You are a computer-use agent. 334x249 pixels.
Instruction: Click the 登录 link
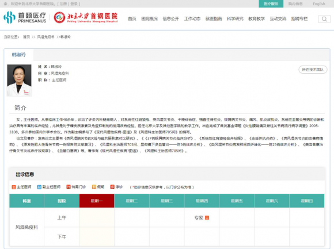74,4
